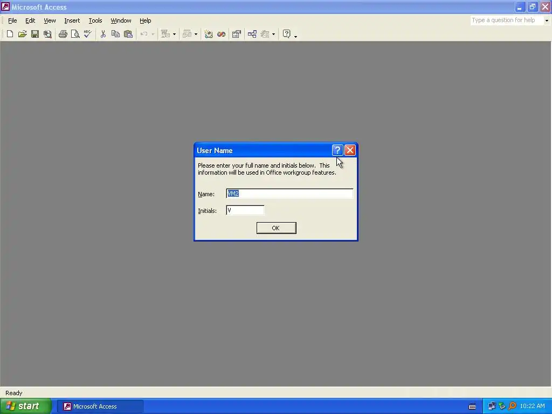Image resolution: width=552 pixels, height=414 pixels.
Task: Click the Analyze table icon
Action: 187,34
